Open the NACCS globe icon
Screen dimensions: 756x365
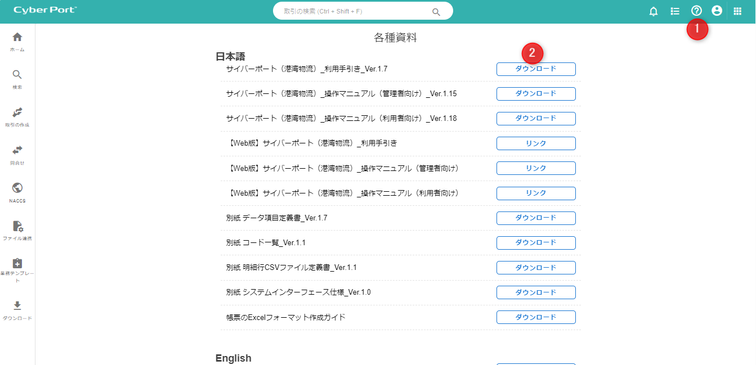pyautogui.click(x=17, y=188)
